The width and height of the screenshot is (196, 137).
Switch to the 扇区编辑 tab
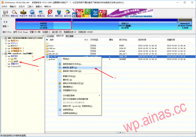[69, 36]
